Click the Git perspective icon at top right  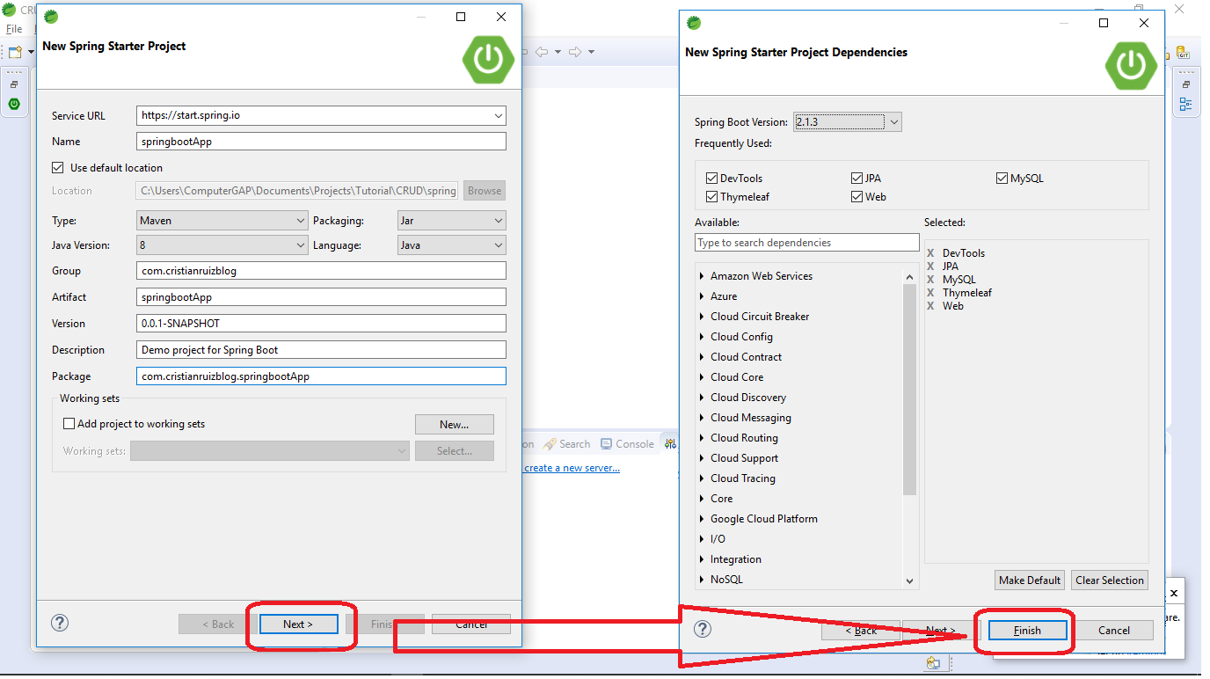1184,52
